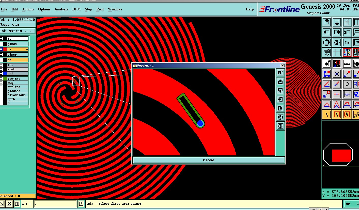Click the MM units button

click(352, 204)
